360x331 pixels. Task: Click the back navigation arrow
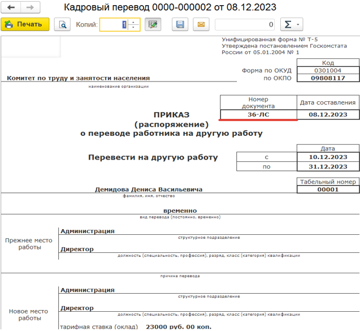tap(11, 8)
